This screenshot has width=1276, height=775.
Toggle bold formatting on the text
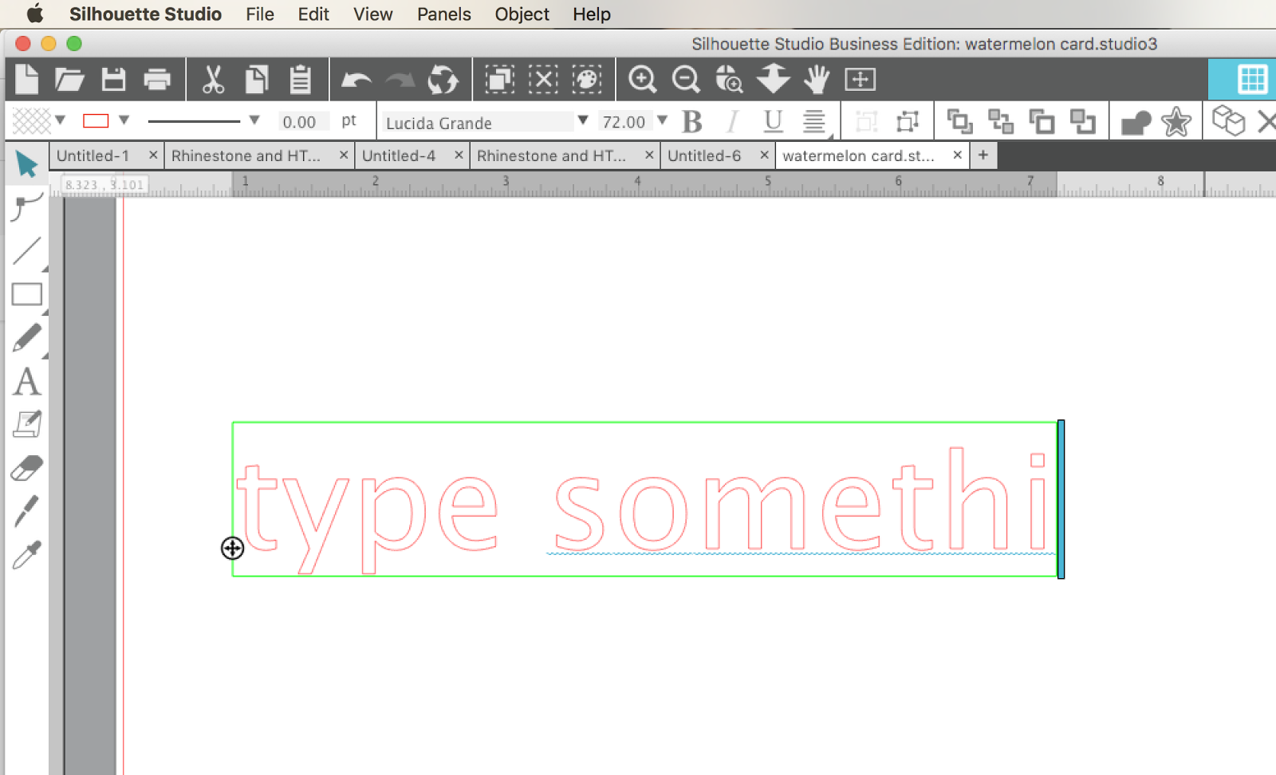(x=691, y=121)
